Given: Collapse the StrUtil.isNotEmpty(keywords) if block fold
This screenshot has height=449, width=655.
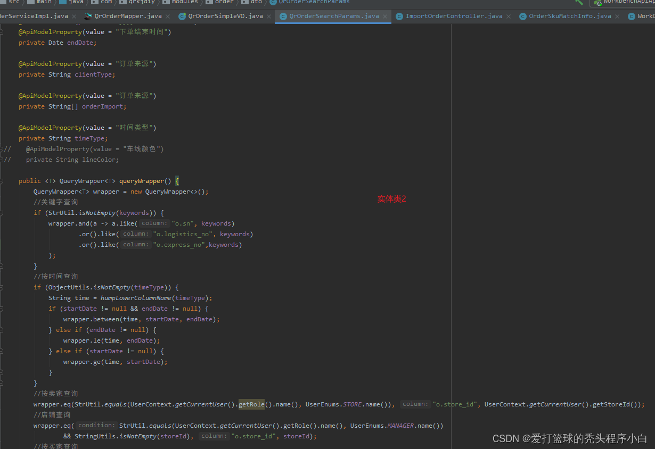Looking at the screenshot, I should [2, 213].
